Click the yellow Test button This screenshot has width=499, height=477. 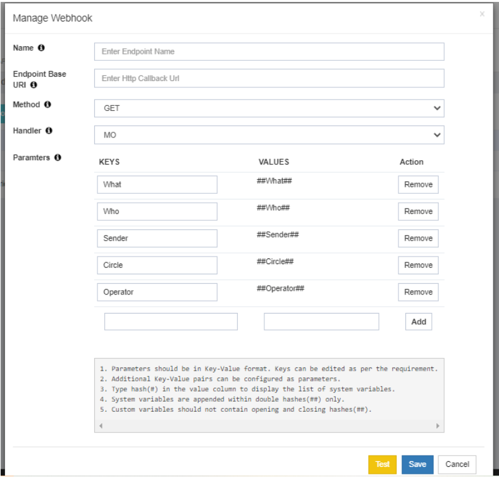pos(382,464)
